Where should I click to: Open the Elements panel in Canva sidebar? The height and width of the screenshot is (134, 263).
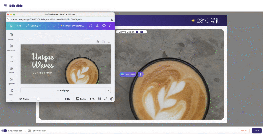click(11, 47)
